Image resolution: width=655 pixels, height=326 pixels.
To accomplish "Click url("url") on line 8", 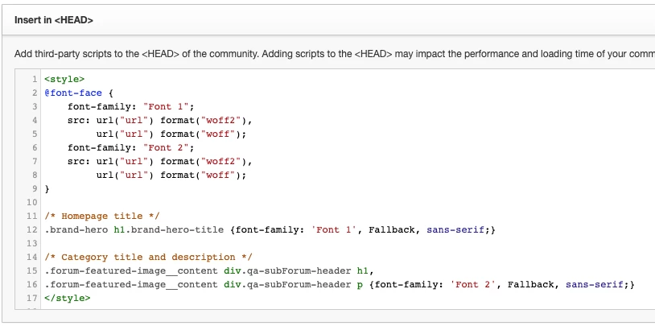I will pyautogui.click(x=126, y=175).
